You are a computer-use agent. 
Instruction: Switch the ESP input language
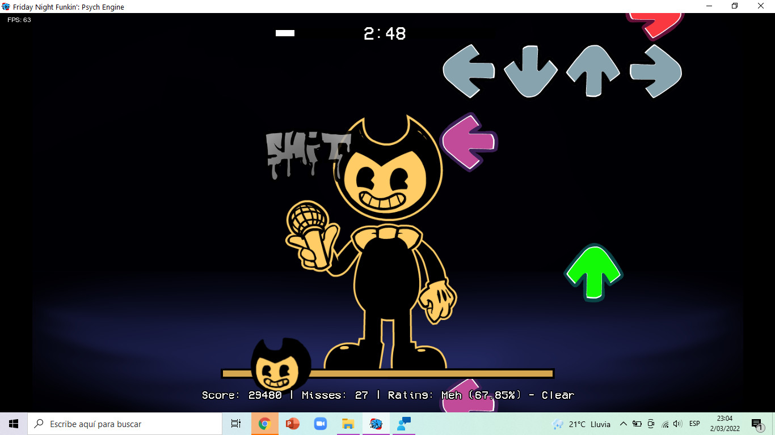(x=694, y=424)
